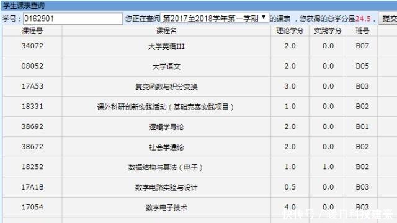Viewport: 397px width, 223px height.
Task: Click theory credit 3.0 for 复变函数与积分变换
Action: click(290, 86)
